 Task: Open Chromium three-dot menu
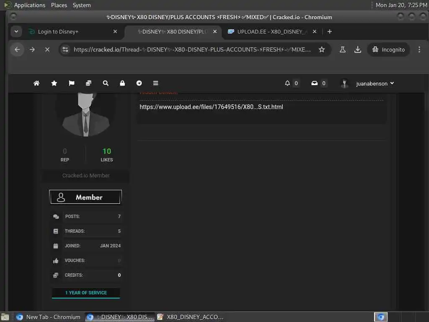coord(419,49)
